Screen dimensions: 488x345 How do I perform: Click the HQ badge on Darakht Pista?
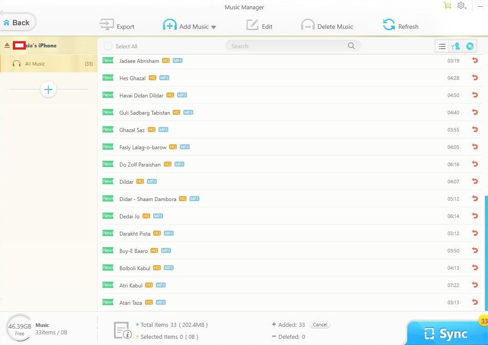point(157,233)
